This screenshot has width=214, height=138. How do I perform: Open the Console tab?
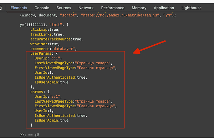pos(42,8)
